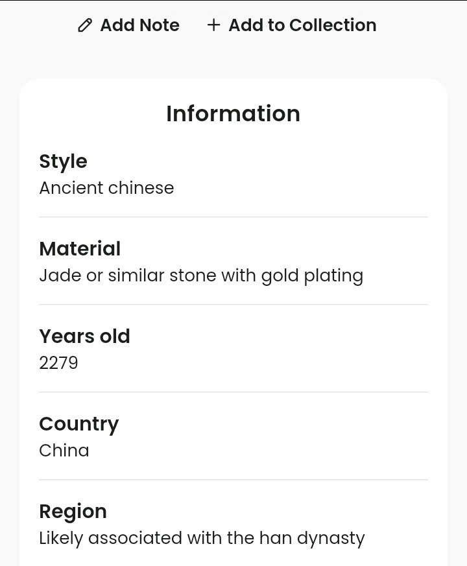Click the pencil icon beside Add Note
Image resolution: width=467 pixels, height=566 pixels.
[85, 25]
